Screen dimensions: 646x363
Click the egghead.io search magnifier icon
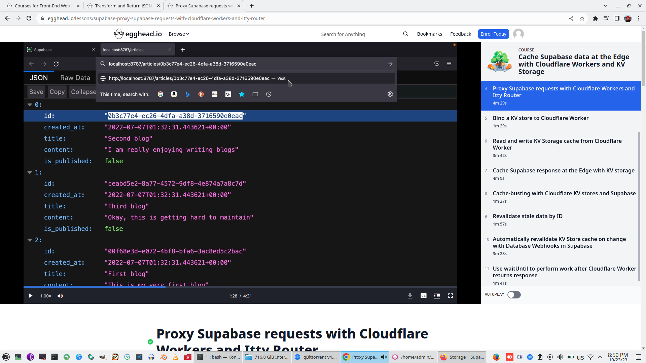(405, 34)
